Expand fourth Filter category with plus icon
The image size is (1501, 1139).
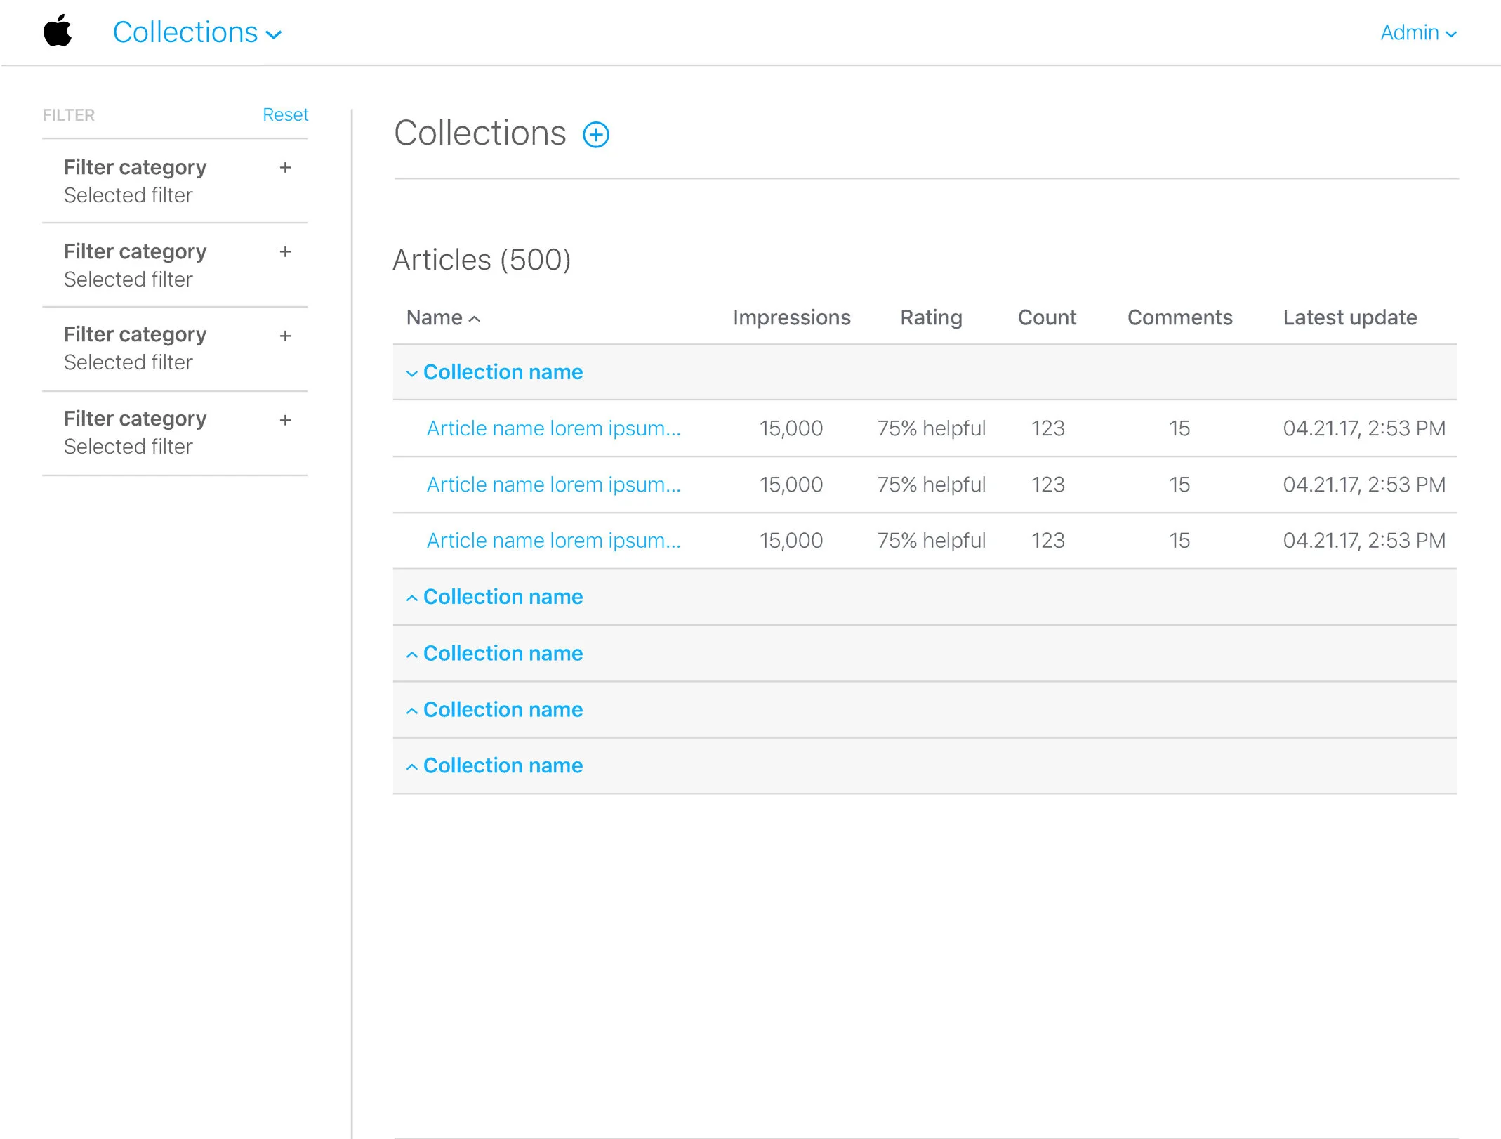coord(285,421)
